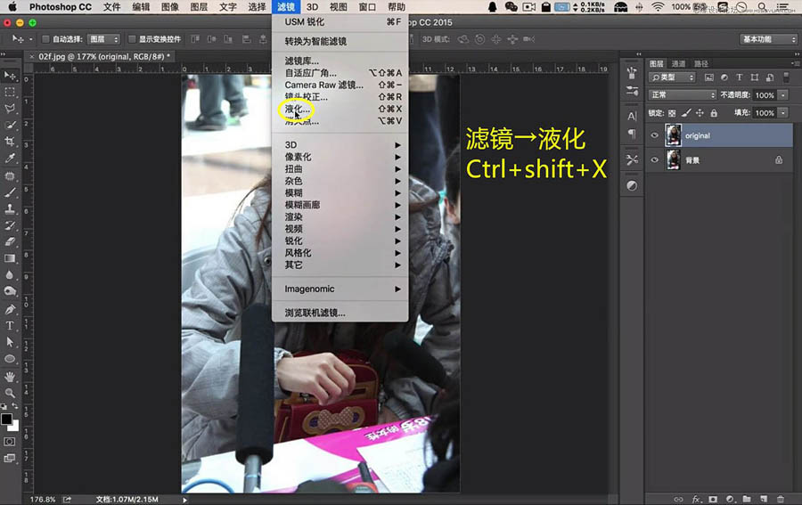Screen dimensions: 802x505
Task: Create a new layer group folder
Action: point(747,500)
